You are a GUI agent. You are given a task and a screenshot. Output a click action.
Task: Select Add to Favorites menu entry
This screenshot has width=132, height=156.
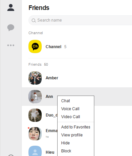pyautogui.click(x=76, y=127)
